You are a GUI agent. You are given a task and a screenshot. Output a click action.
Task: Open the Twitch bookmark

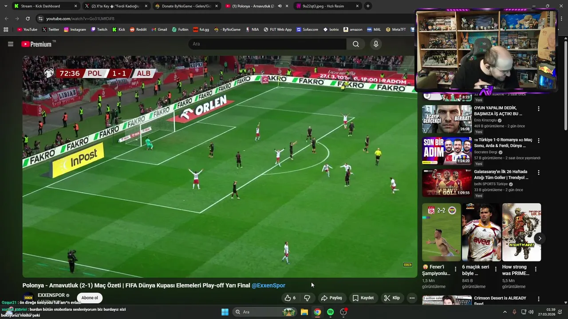tap(99, 30)
